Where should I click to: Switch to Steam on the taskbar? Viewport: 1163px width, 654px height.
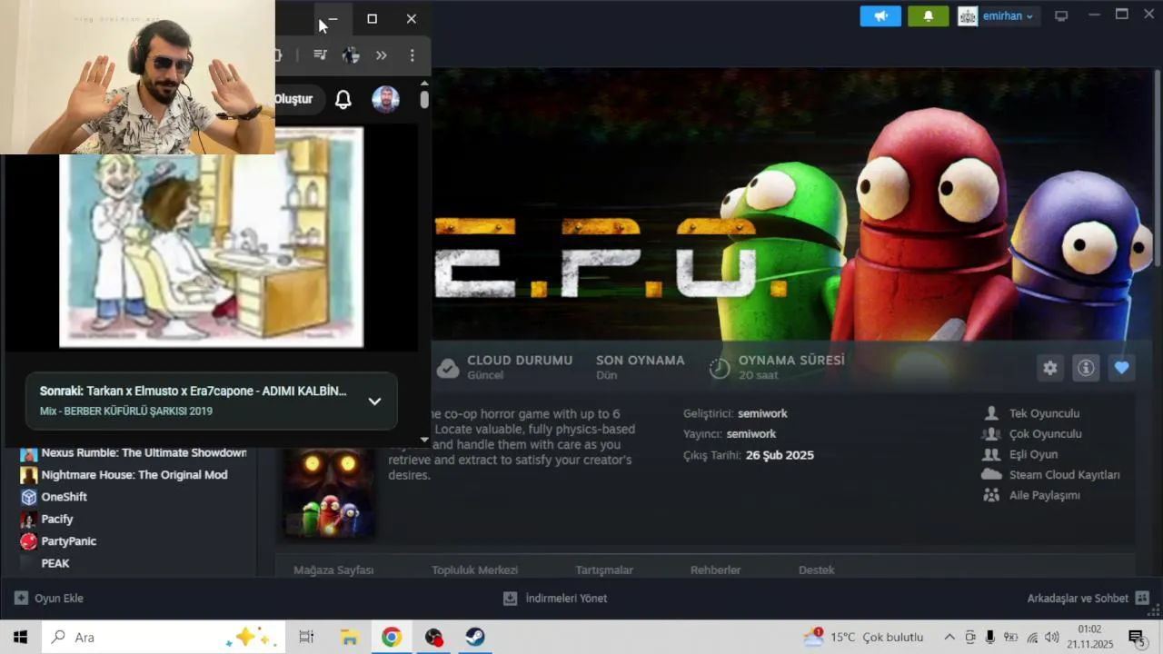tap(475, 637)
